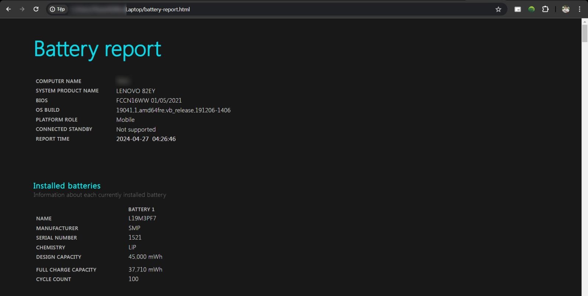Open the site info Tệp chip
This screenshot has width=588, height=296.
57,9
